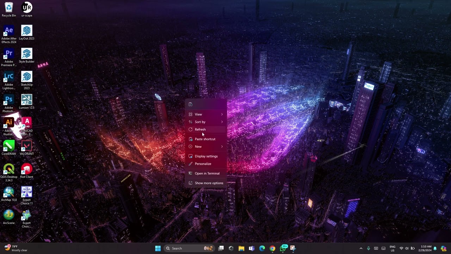Select Show more options entry
The height and width of the screenshot is (254, 451).
point(206,183)
